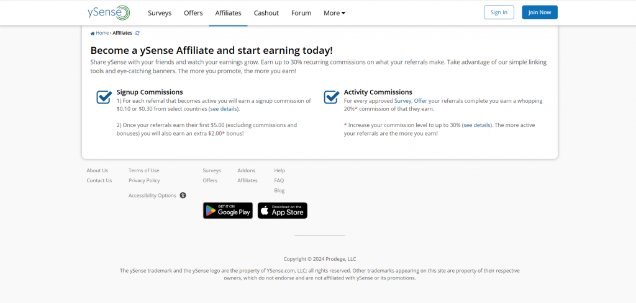Visit the Blog footer link
The width and height of the screenshot is (636, 303).
tap(279, 191)
